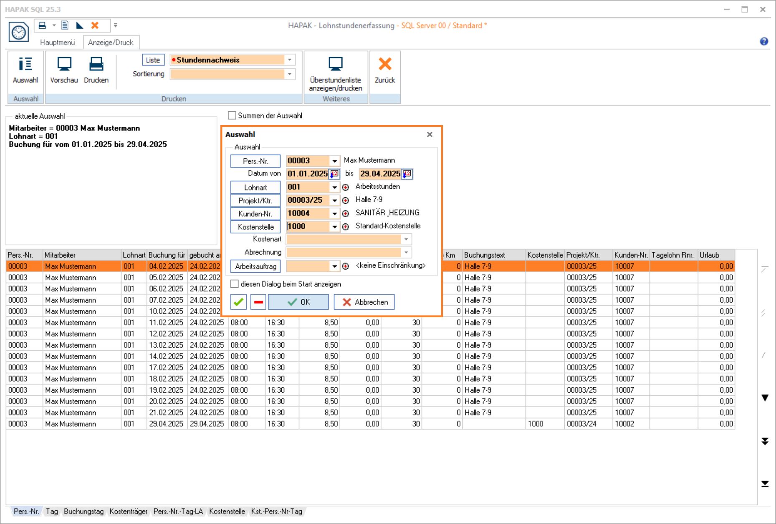Viewport: 776px width, 524px height.
Task: Click the red minus button in dialog
Action: pyautogui.click(x=258, y=302)
